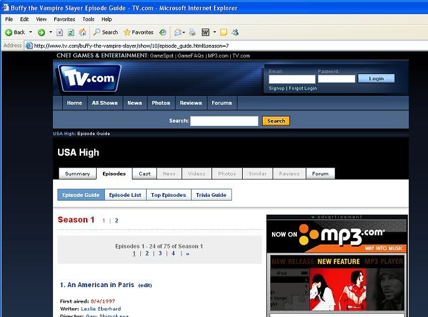Open the Tools menu
The image size is (428, 317).
pyautogui.click(x=89, y=19)
